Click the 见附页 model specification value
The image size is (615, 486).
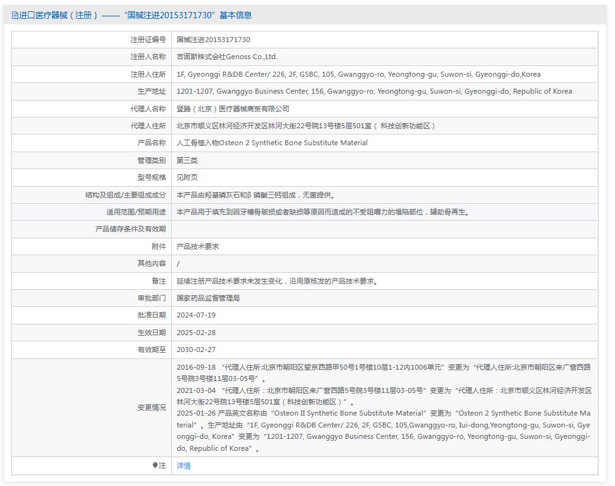187,177
